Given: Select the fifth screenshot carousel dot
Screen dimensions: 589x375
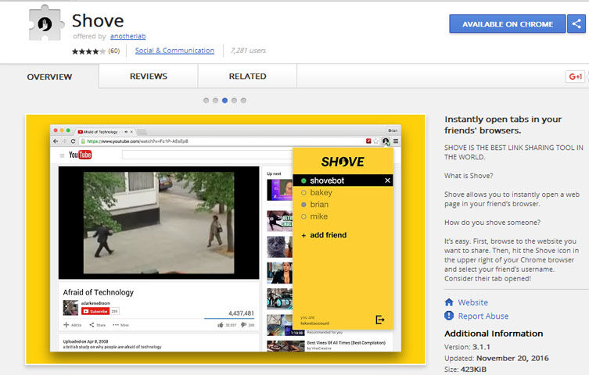Looking at the screenshot, I should pos(243,101).
